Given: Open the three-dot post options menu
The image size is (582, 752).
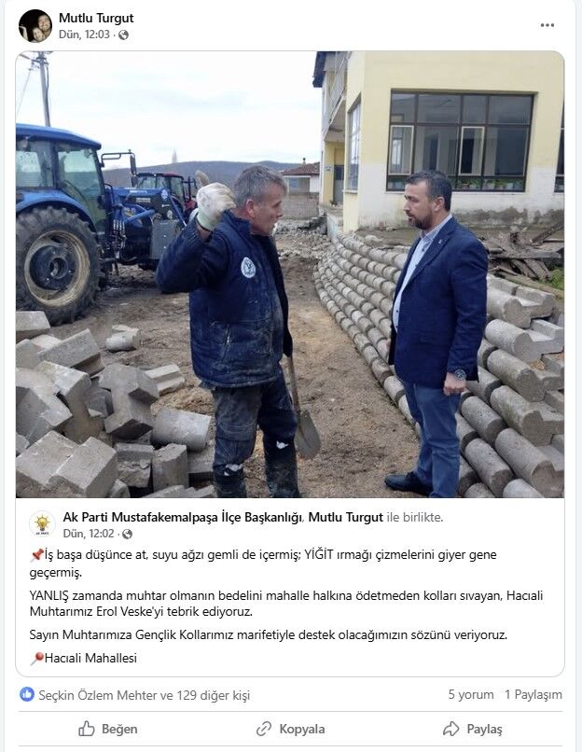Looking at the screenshot, I should coord(547,25).
